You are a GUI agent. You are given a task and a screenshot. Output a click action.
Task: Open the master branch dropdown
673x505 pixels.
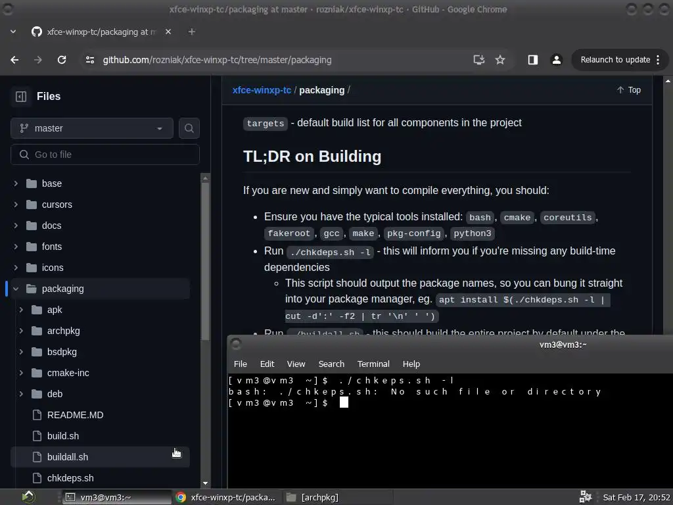pyautogui.click(x=92, y=128)
